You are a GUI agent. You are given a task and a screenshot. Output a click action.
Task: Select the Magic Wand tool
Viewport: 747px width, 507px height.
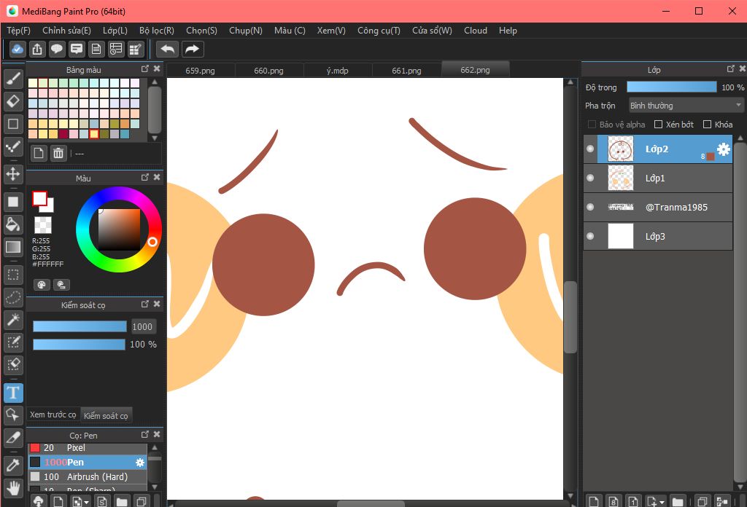coord(13,320)
